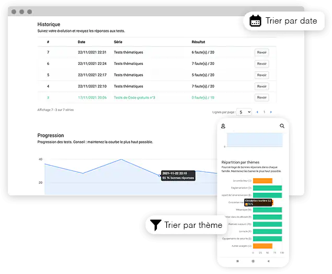Click orange Autres usagers bar on phone chart
332x274 pixels.
pos(262,246)
